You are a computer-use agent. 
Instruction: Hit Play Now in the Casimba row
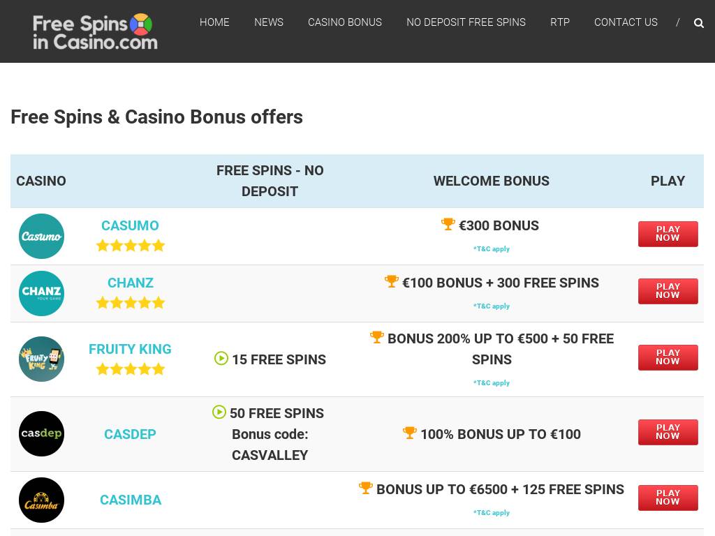coord(668,498)
